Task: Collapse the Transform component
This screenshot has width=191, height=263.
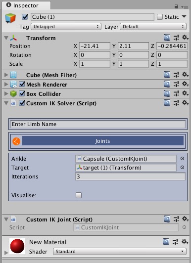Action: pyautogui.click(x=6, y=38)
